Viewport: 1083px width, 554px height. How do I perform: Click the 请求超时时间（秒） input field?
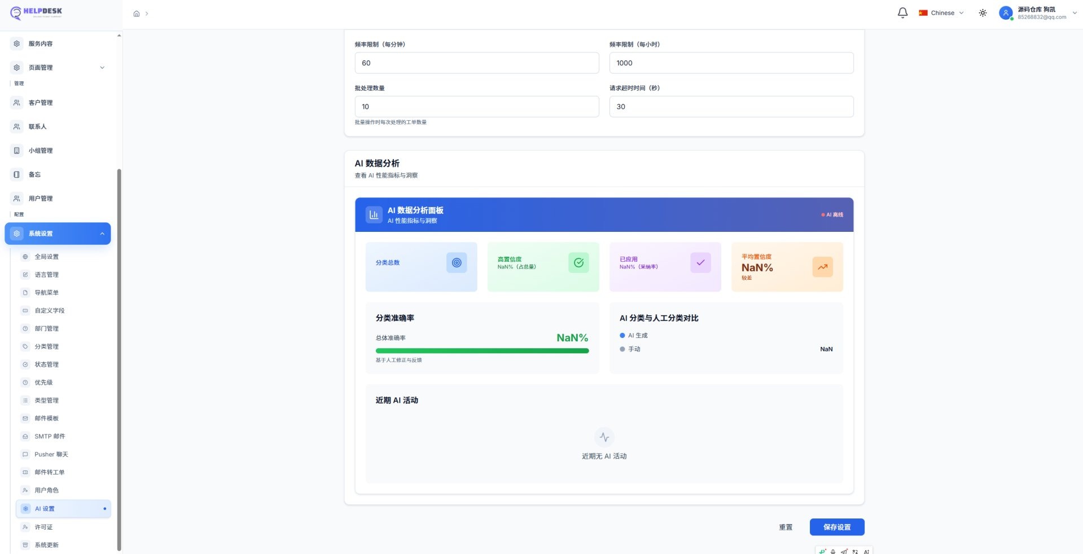pos(731,107)
